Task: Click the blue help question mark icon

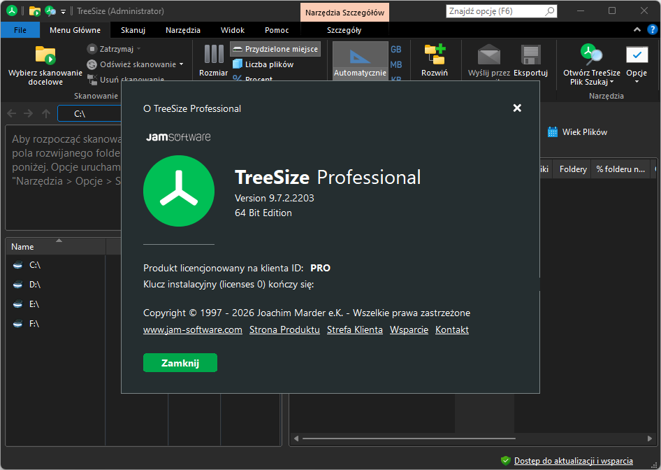Action: tap(652, 29)
